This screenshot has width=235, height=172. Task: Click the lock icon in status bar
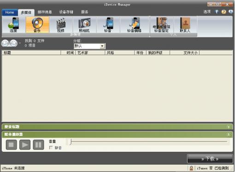point(191,168)
